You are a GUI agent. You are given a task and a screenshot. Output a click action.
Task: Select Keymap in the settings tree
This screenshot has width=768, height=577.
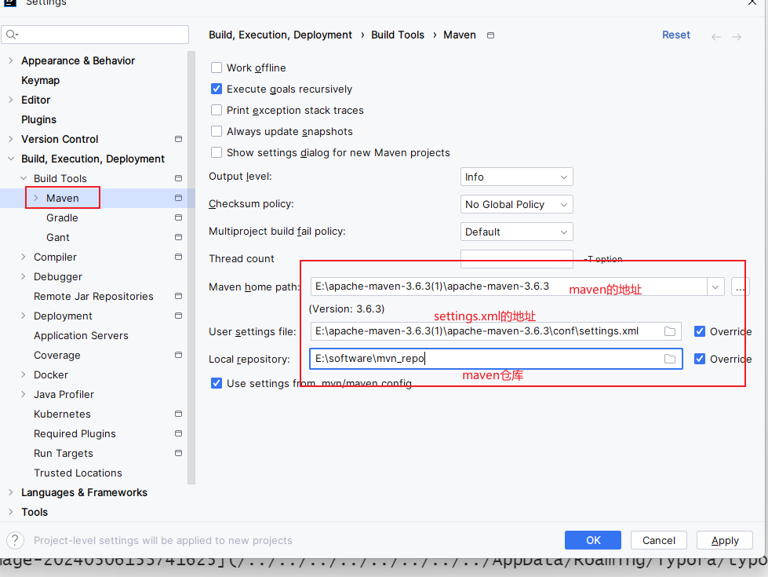coord(40,80)
